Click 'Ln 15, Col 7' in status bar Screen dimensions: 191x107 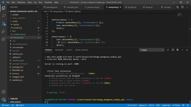[132, 105]
